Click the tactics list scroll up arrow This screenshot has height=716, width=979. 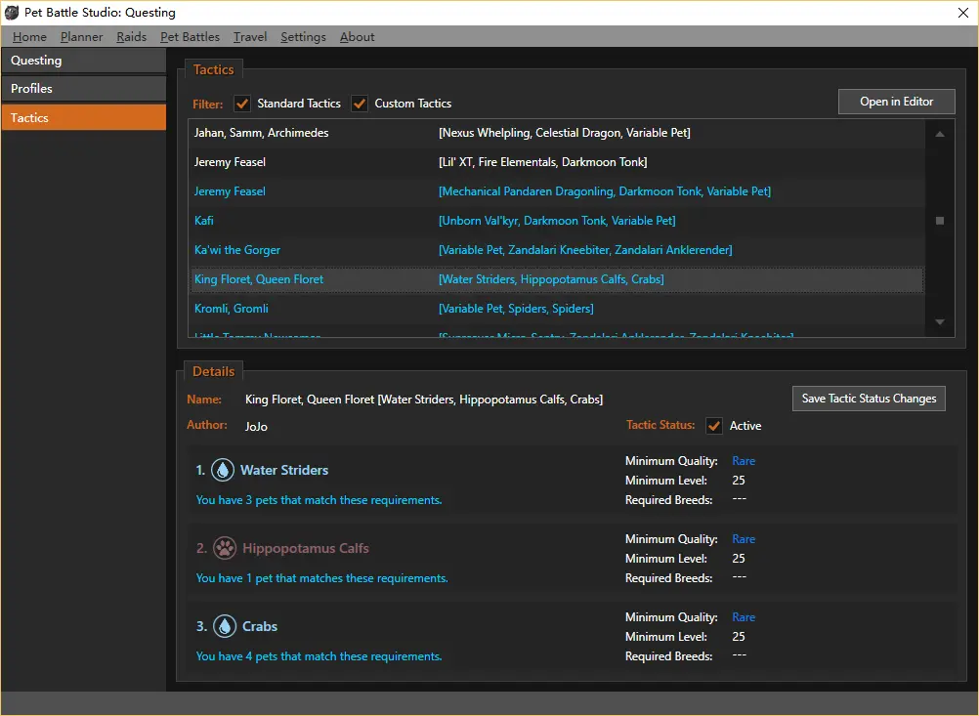[940, 134]
